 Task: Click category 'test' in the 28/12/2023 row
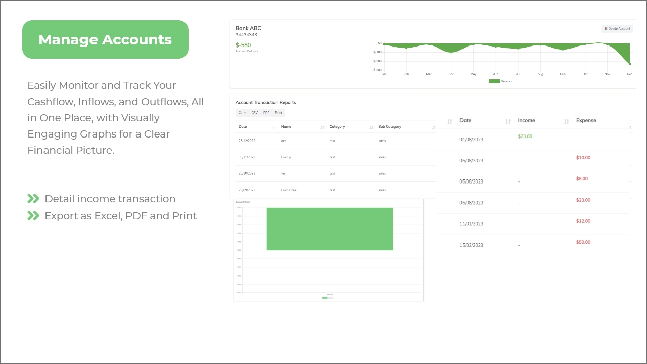pyautogui.click(x=332, y=141)
